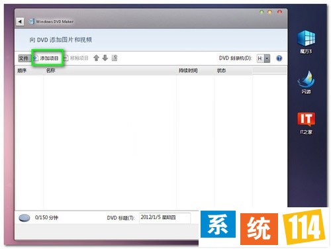This screenshot has height=249, width=331.
Task: Click the move down arrow icon
Action: [x=105, y=58]
